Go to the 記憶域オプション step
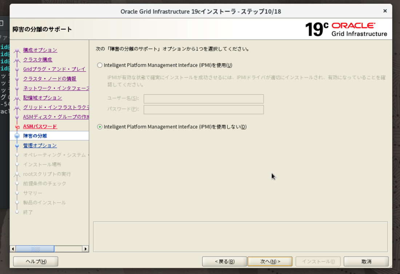400x274 pixels. tap(42, 98)
